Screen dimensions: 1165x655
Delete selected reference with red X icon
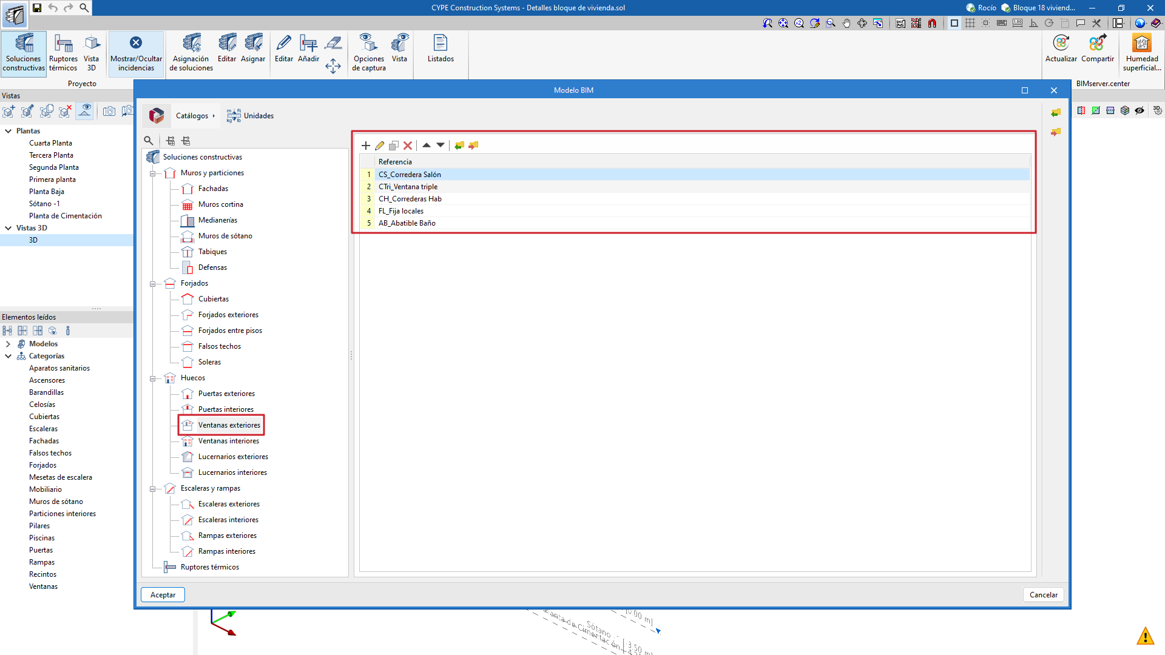[408, 146]
